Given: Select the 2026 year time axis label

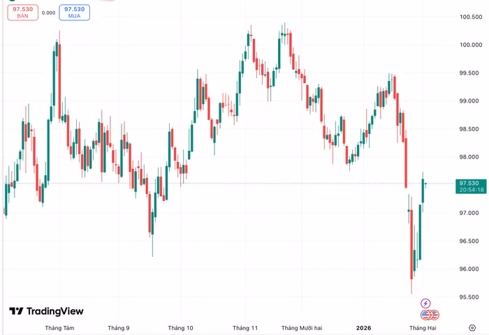Looking at the screenshot, I should point(364,328).
